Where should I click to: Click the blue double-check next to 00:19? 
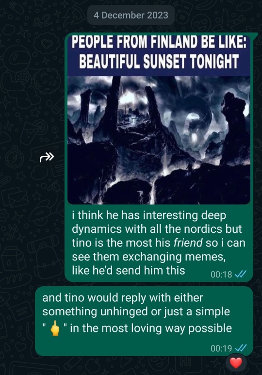point(241,348)
